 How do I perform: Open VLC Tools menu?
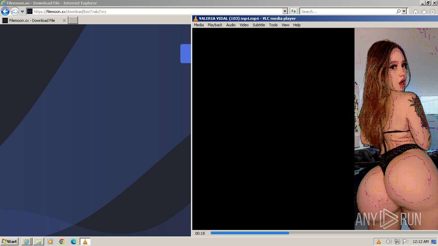273,25
